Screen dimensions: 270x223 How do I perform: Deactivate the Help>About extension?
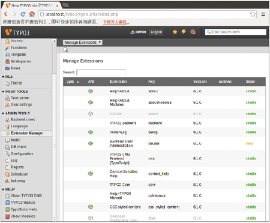point(91,91)
